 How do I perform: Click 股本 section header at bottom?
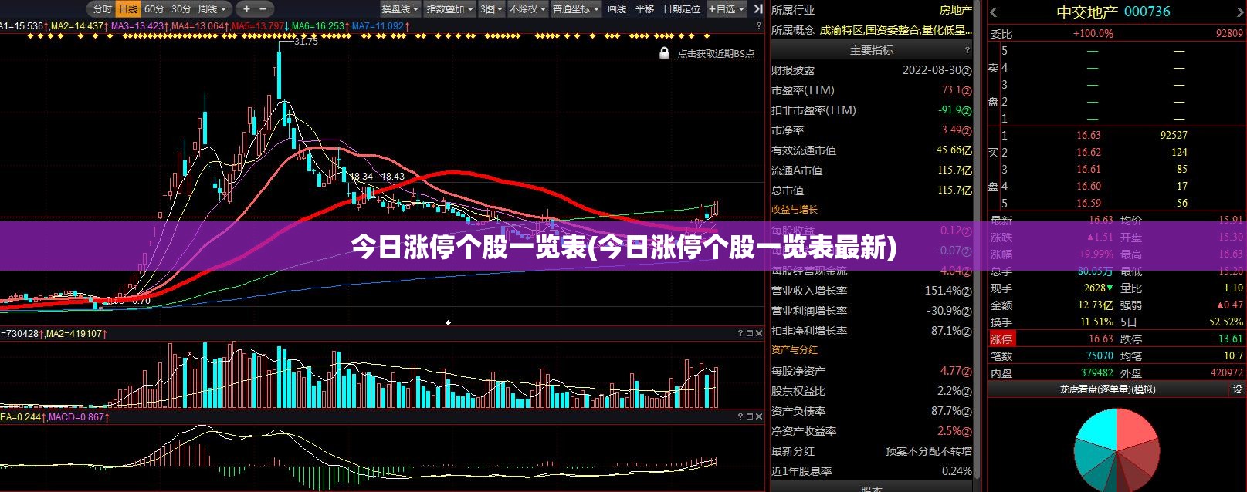pyautogui.click(x=872, y=487)
